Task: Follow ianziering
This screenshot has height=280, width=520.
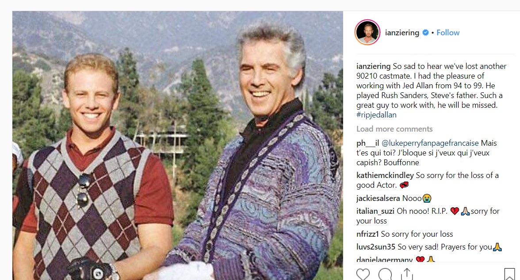Action: (447, 33)
